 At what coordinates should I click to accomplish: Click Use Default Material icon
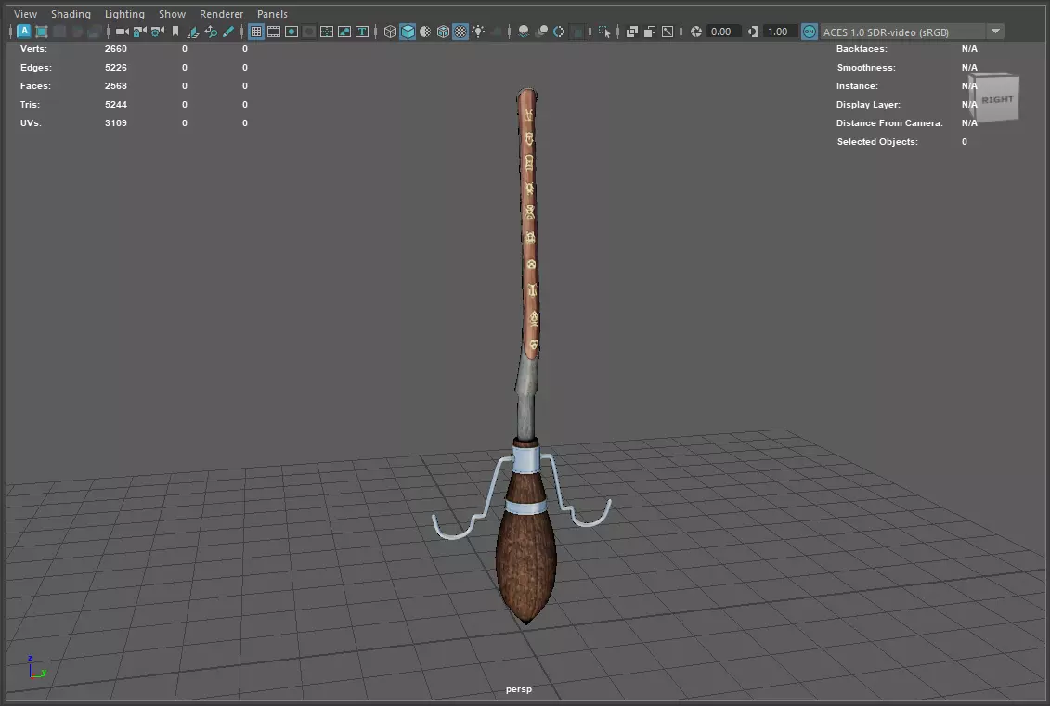[x=425, y=32]
